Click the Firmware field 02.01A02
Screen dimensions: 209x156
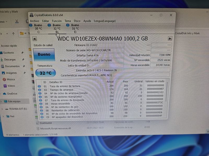pos(105,45)
